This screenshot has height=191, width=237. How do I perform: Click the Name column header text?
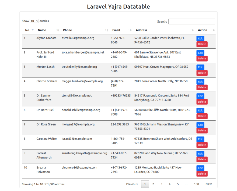[42, 30]
